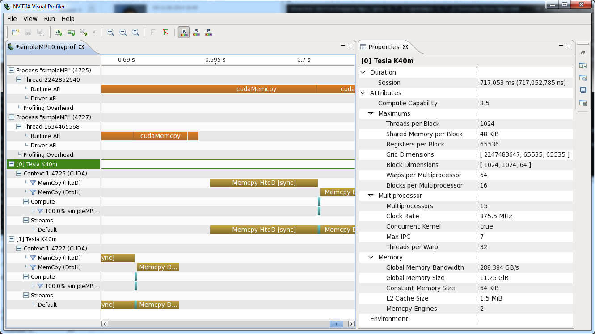
Task: Collapse Thread 1634465568 row
Action: coord(19,126)
